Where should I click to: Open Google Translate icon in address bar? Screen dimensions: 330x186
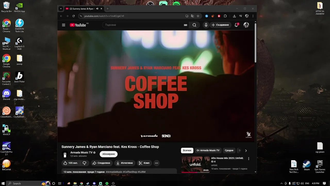(192, 16)
